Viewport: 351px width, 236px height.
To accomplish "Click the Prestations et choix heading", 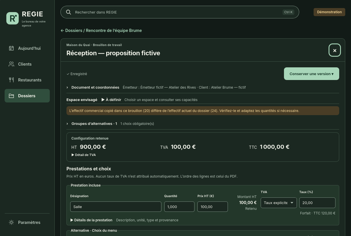I will tap(89, 169).
